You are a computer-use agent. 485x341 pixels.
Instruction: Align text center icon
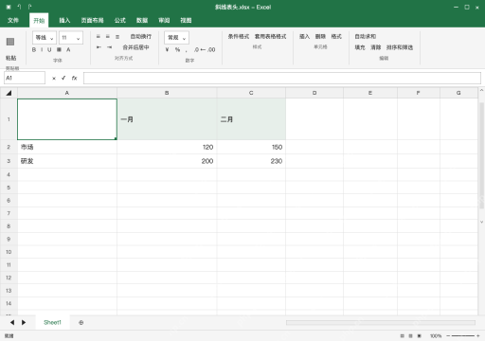108,37
